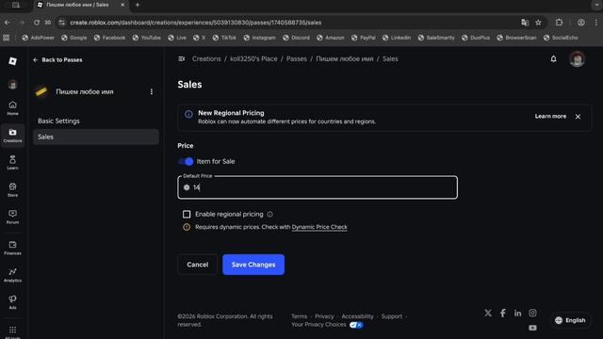Click Save Changes button
The height and width of the screenshot is (339, 603).
(x=253, y=265)
